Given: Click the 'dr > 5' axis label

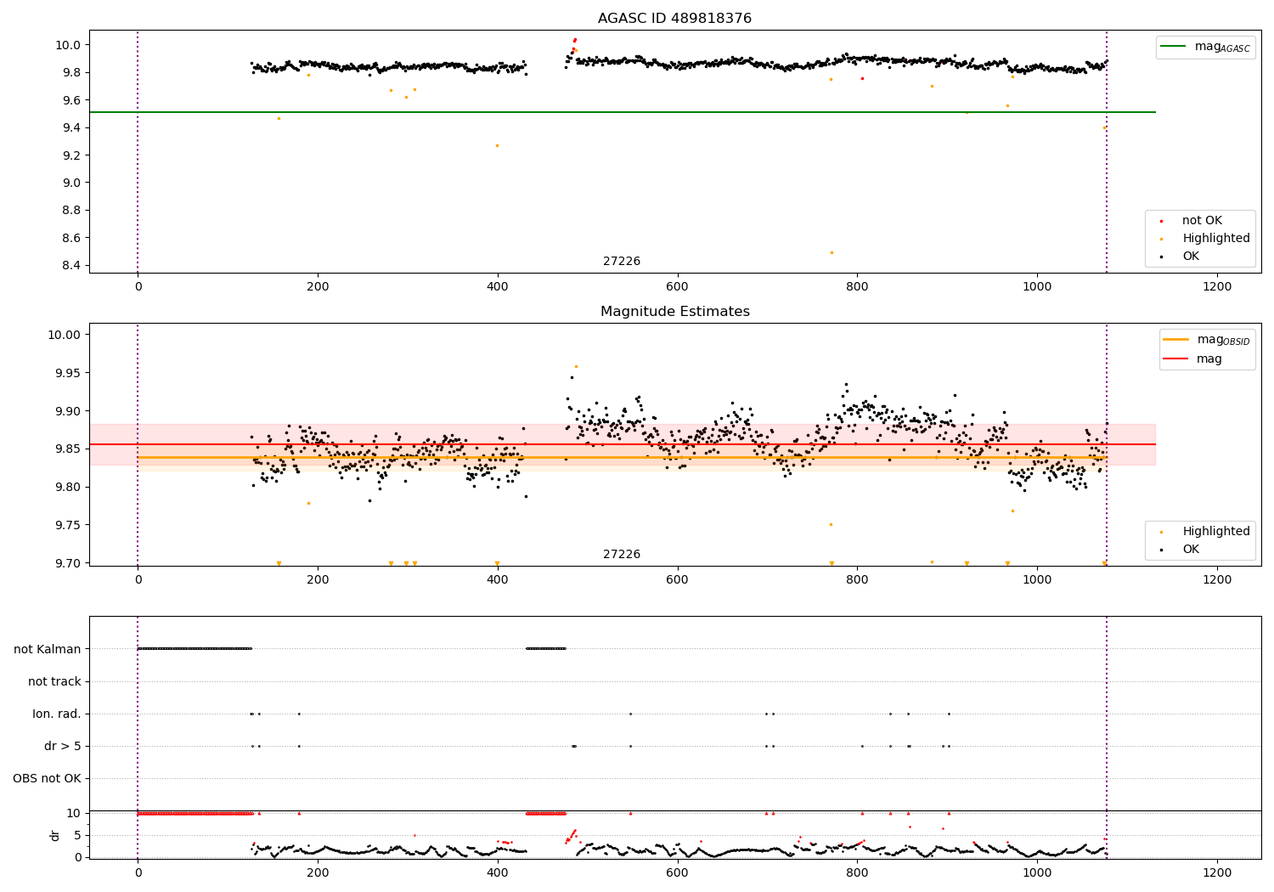Looking at the screenshot, I should pyautogui.click(x=63, y=746).
